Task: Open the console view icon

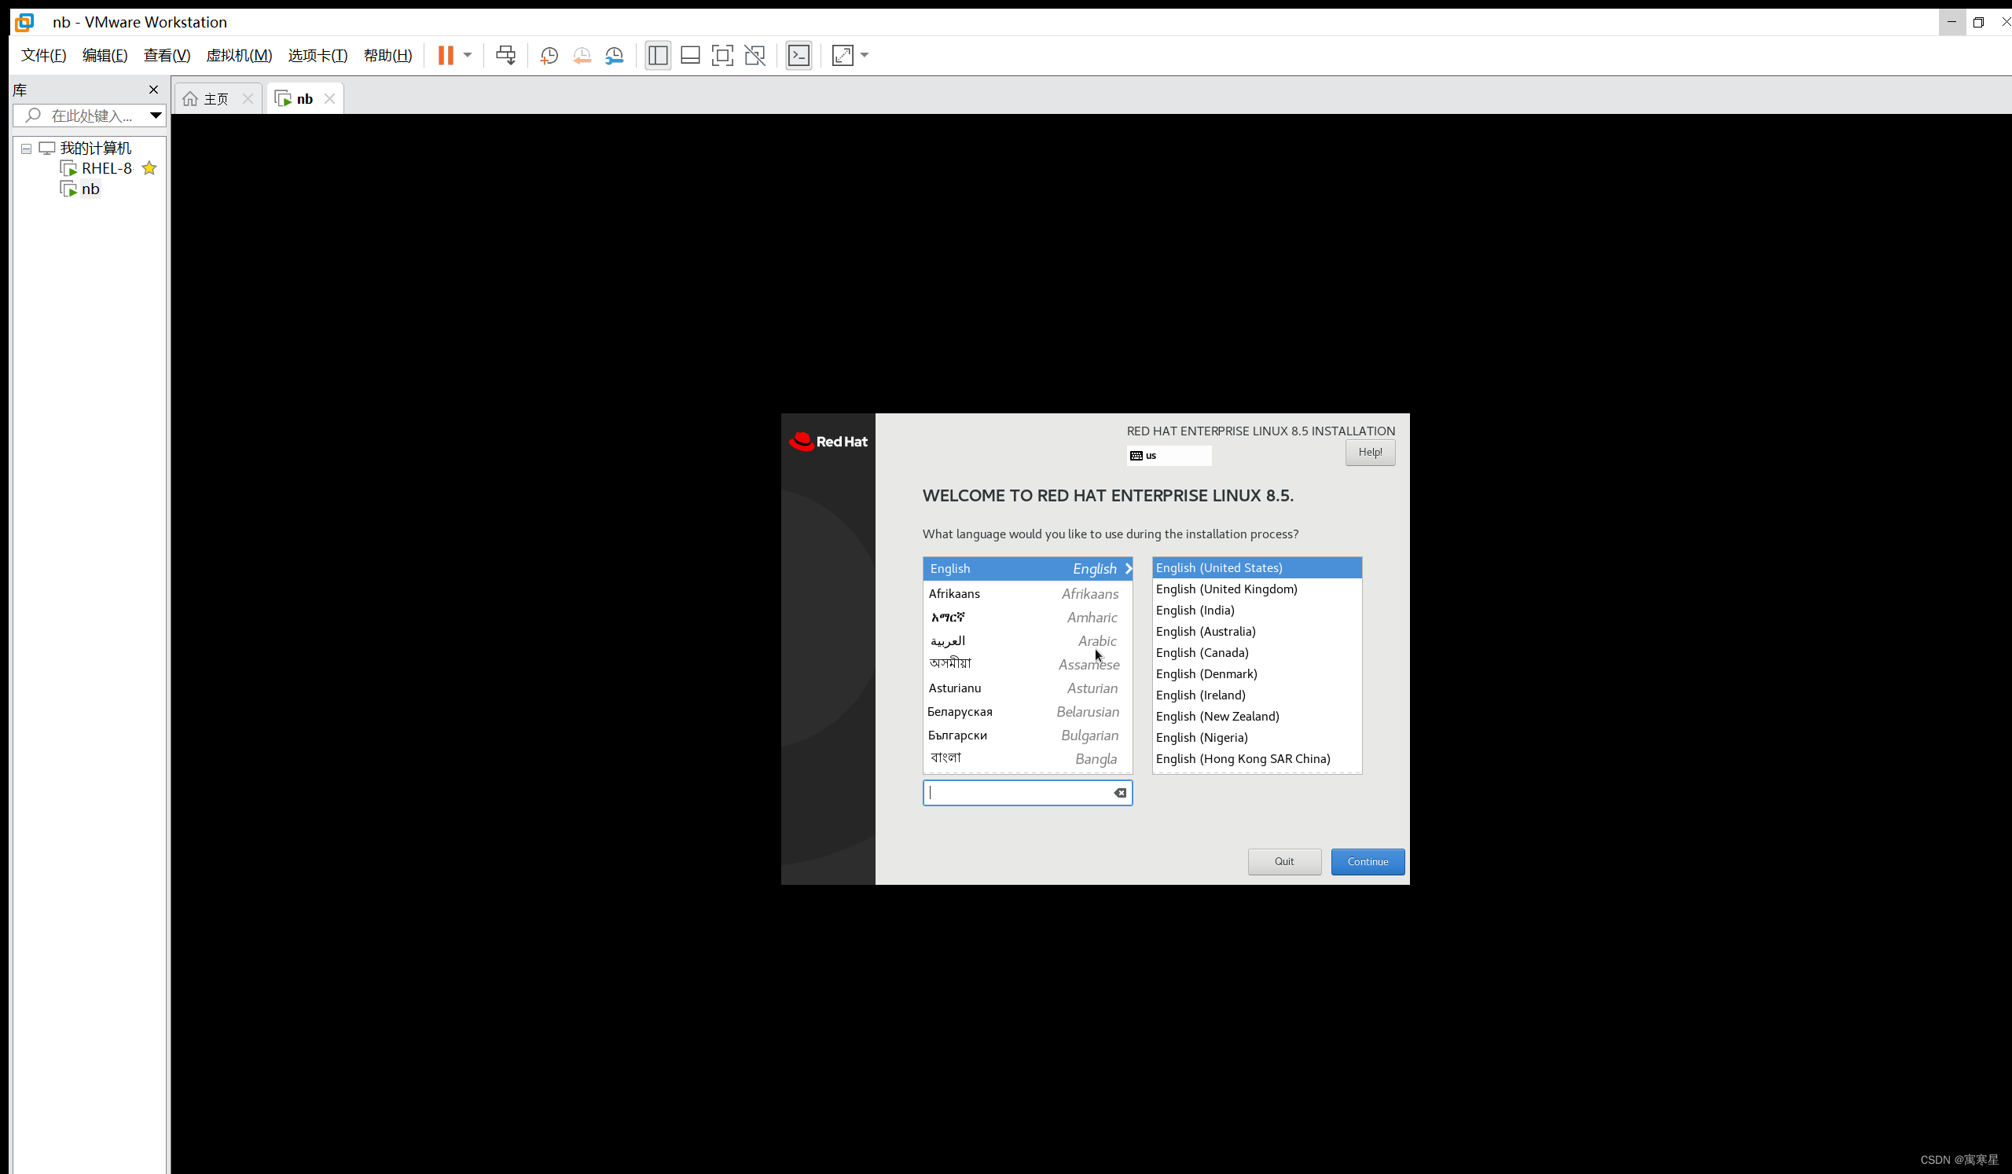Action: 799,55
